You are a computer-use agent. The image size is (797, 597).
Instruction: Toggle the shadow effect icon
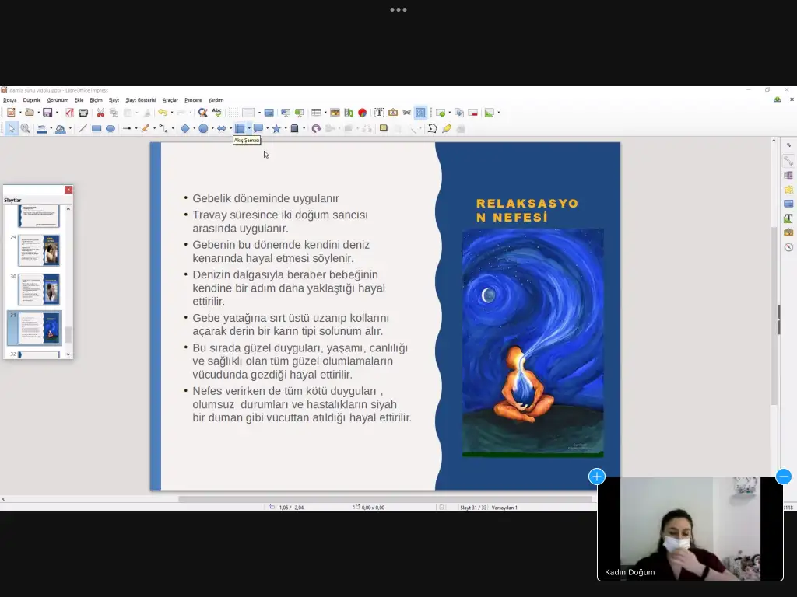[384, 128]
